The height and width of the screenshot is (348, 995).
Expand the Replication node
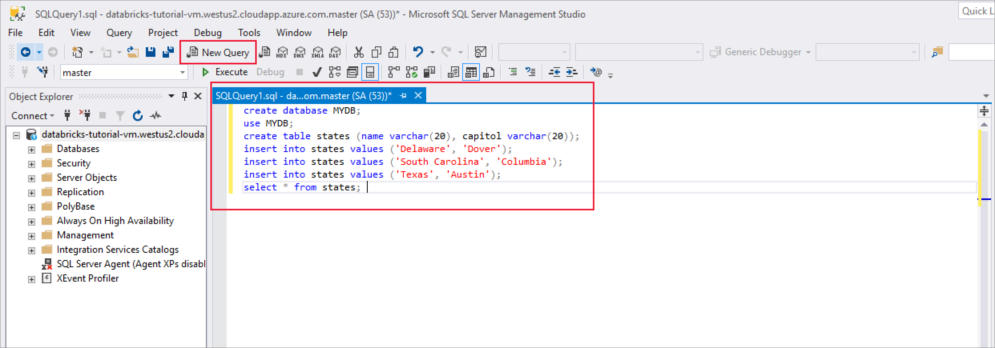(32, 193)
